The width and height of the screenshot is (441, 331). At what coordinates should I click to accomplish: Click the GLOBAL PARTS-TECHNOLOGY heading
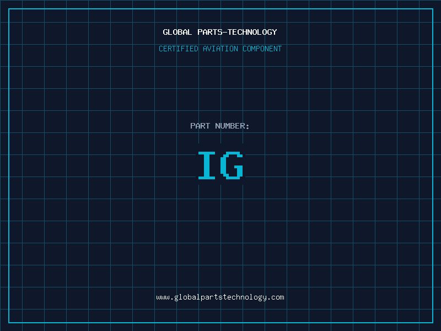(220, 32)
